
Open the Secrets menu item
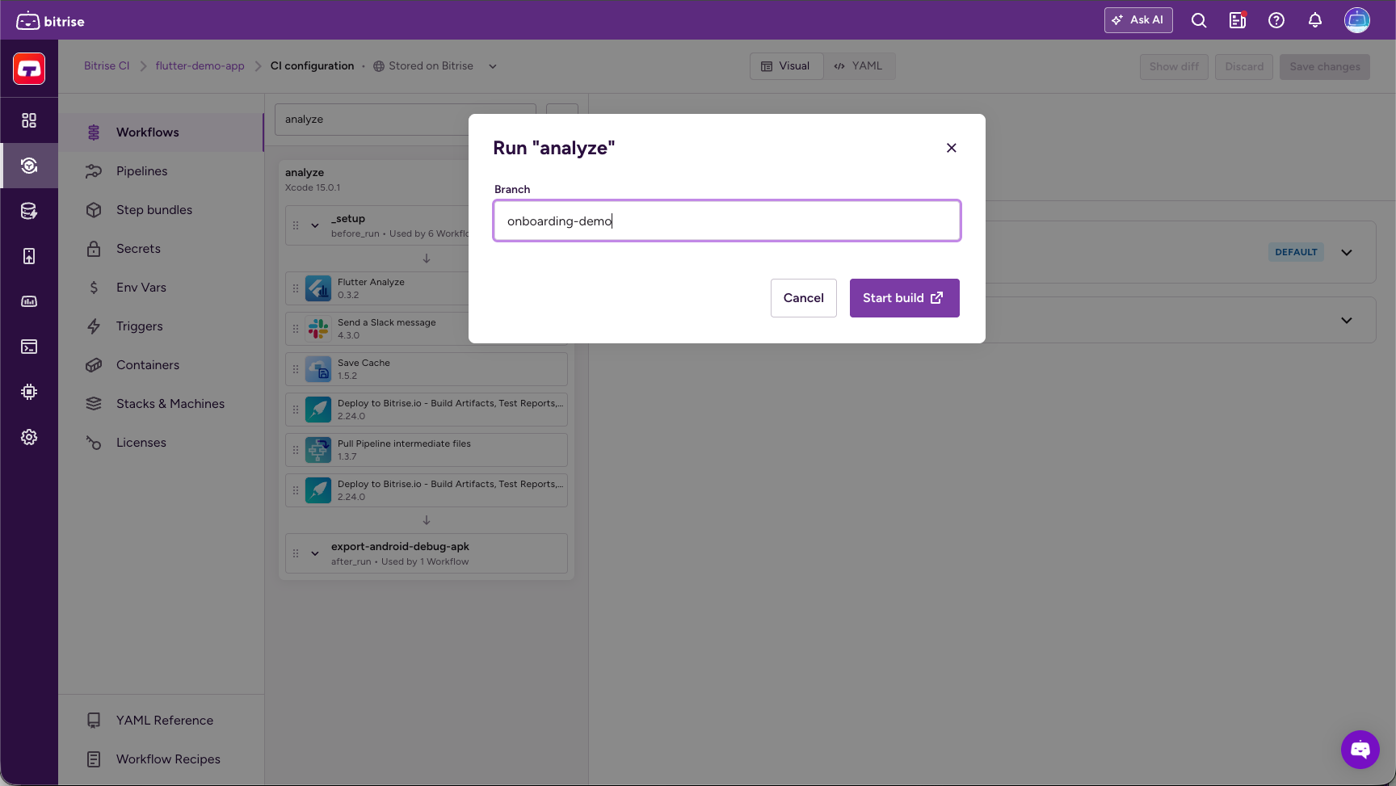[x=162, y=249]
